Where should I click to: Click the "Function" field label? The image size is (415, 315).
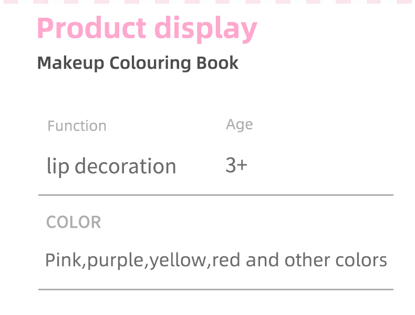(77, 126)
